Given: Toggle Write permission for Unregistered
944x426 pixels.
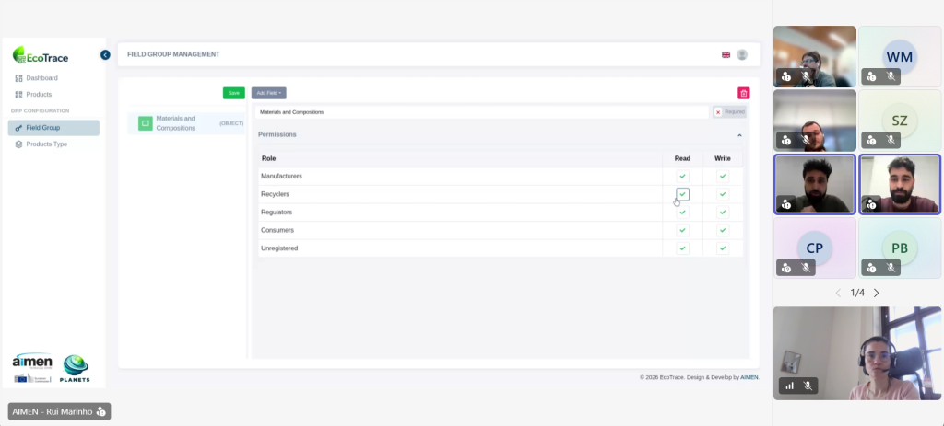Looking at the screenshot, I should (723, 248).
